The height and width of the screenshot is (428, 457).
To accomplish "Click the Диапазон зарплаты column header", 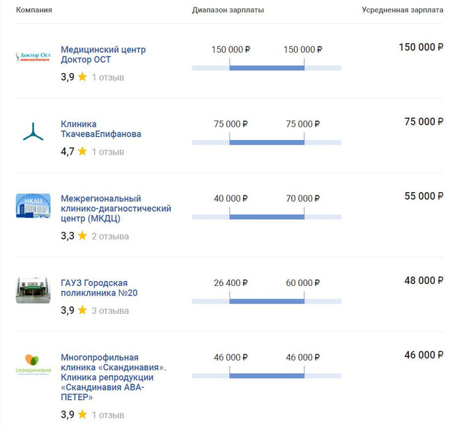I will (x=228, y=10).
